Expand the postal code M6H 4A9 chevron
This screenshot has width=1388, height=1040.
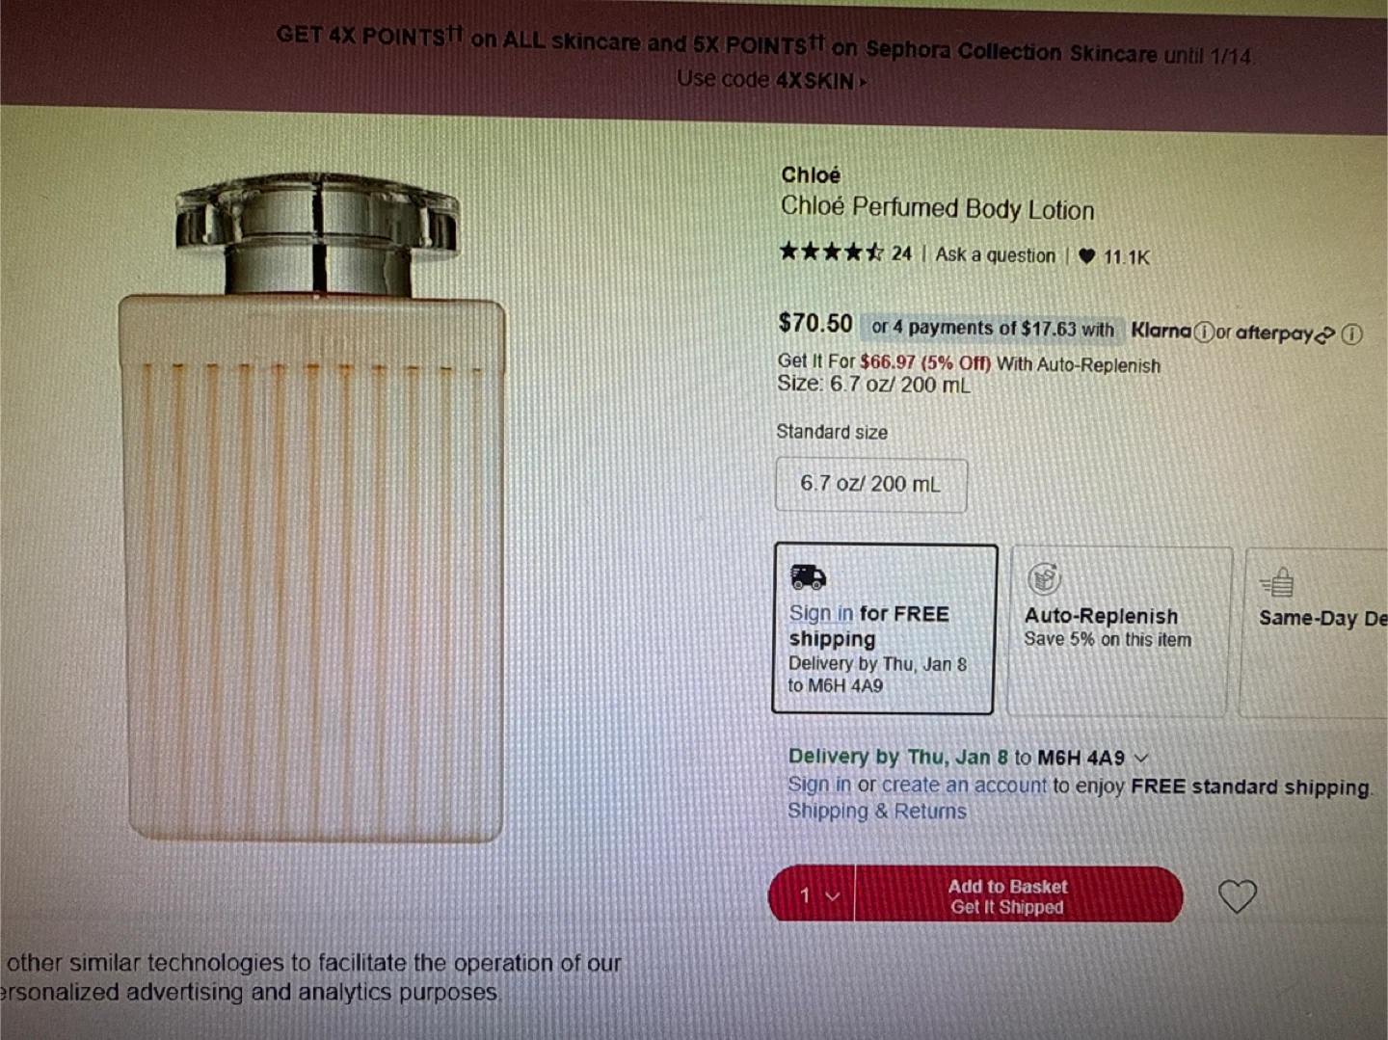(1142, 759)
